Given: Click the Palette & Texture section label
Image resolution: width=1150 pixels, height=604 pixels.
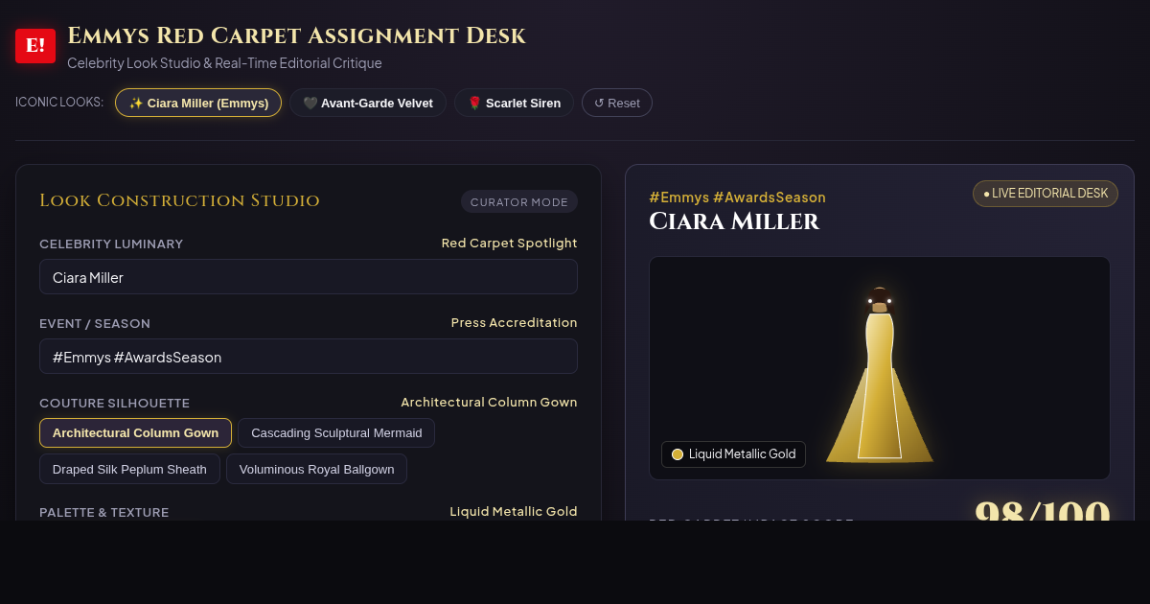Looking at the screenshot, I should (x=103, y=513).
